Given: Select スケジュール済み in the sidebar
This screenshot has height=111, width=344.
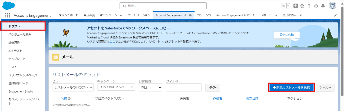Looking at the screenshot, I should click(20, 34).
